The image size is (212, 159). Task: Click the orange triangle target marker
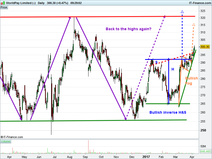[194, 25]
